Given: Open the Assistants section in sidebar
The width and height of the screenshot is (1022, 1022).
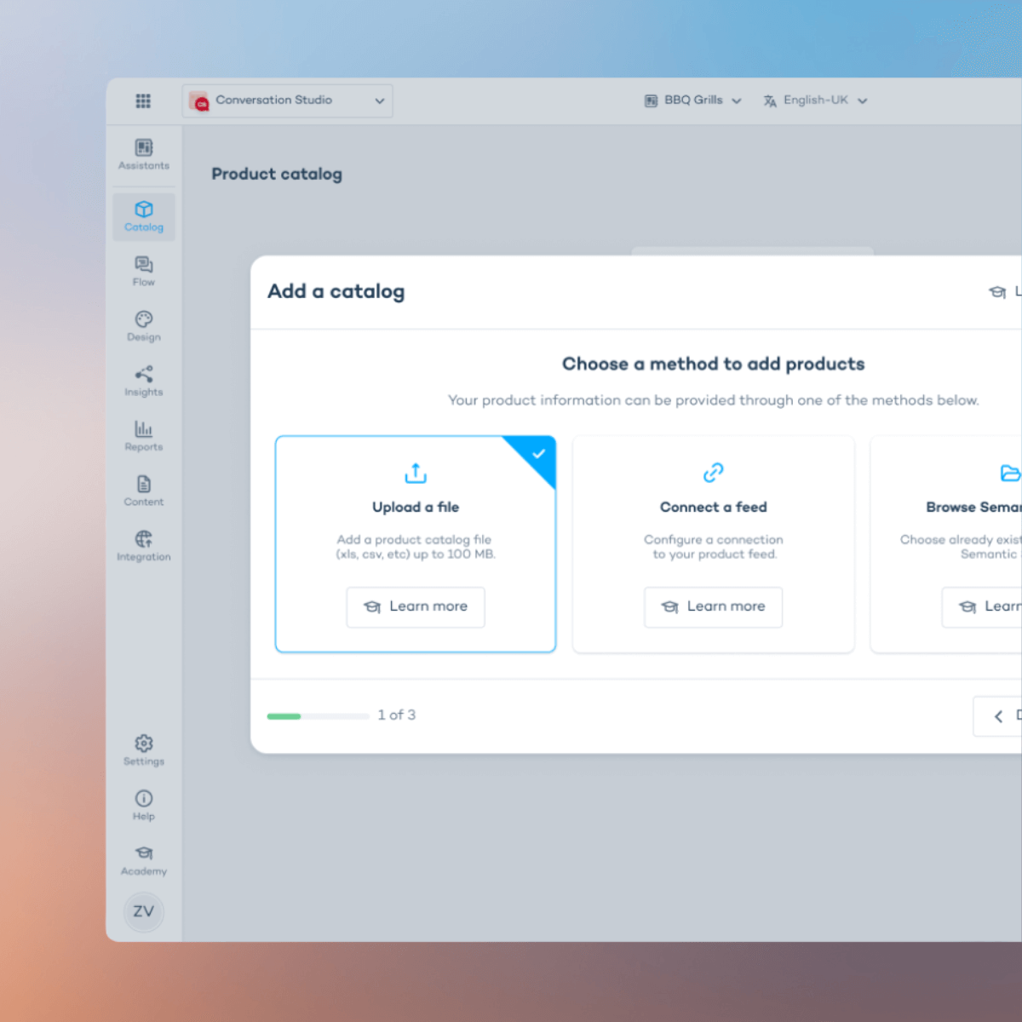Looking at the screenshot, I should [144, 154].
